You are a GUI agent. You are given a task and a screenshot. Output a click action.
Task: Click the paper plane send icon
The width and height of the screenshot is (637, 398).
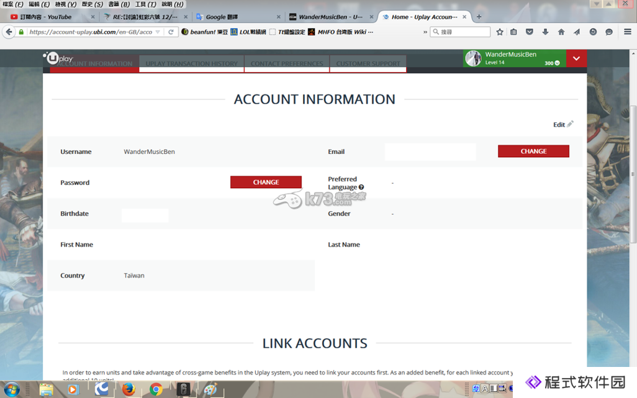point(577,32)
